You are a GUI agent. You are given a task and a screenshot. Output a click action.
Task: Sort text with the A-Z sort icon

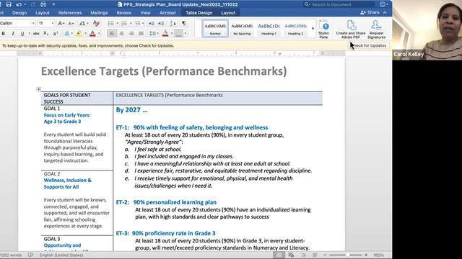[173, 24]
